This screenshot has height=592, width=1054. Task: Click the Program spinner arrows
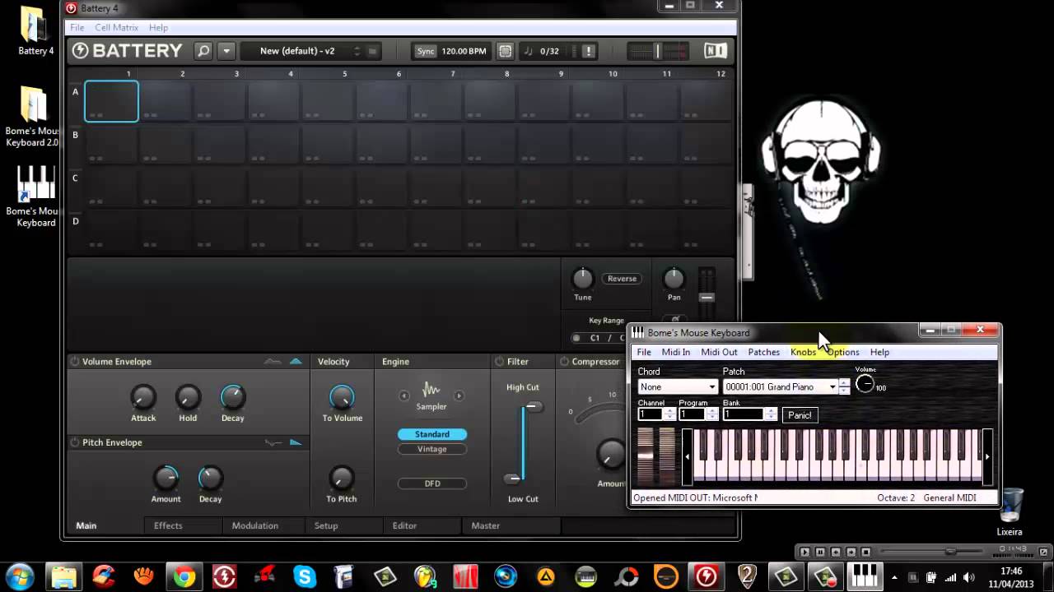711,414
